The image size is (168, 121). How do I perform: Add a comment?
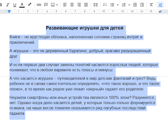coord(46,5)
